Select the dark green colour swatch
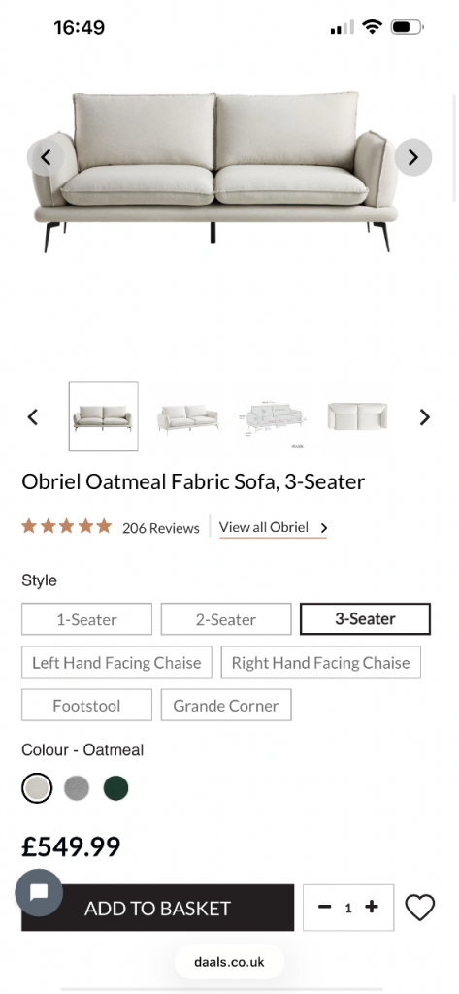Screen dimensions: 459x994 116,788
